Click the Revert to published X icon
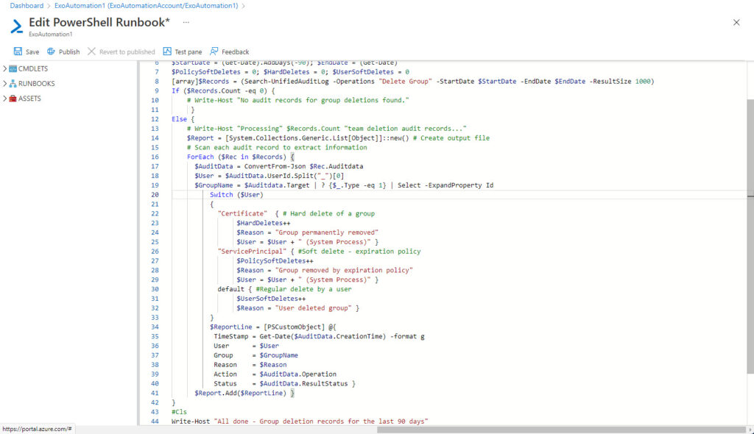 pos(91,51)
